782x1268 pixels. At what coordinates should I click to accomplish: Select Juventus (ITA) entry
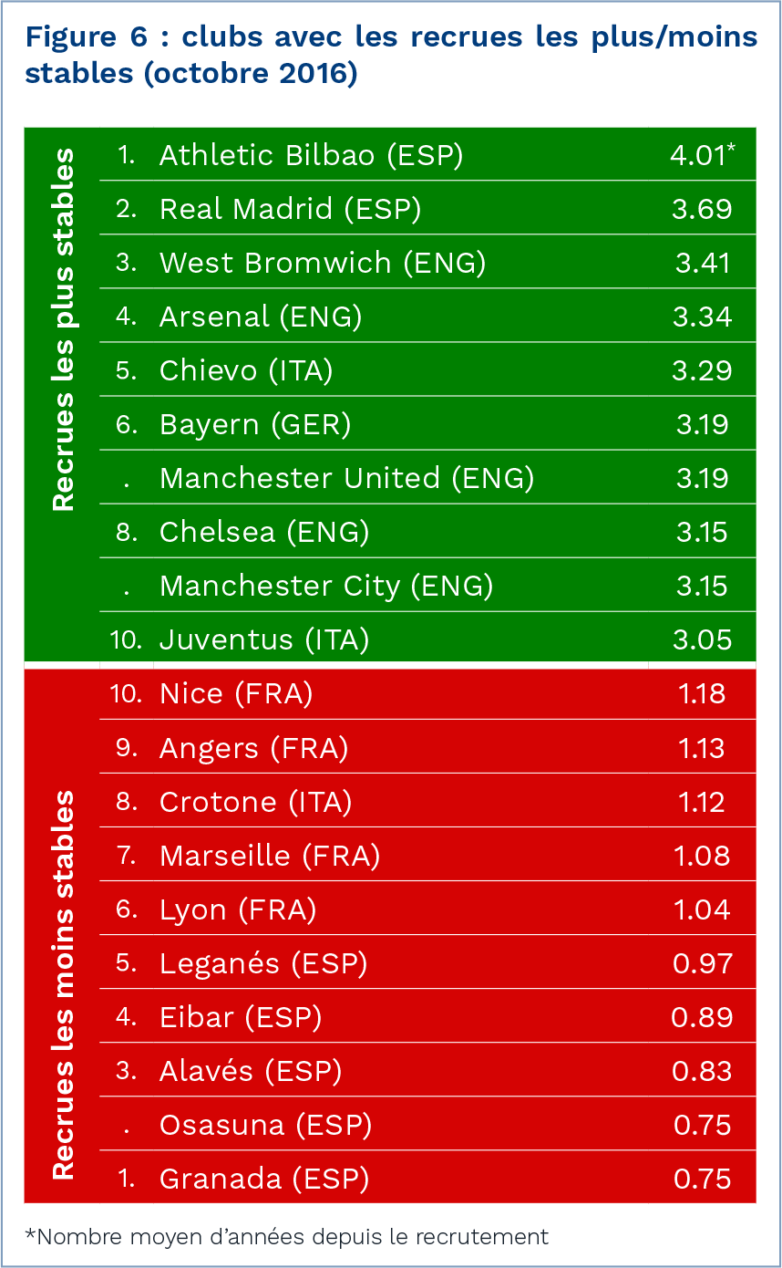pyautogui.click(x=264, y=639)
